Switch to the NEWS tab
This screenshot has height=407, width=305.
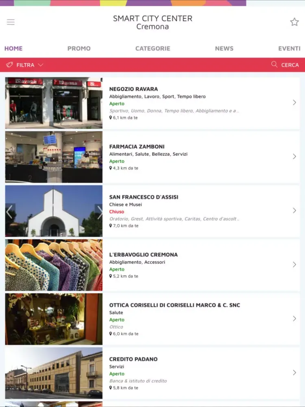pyautogui.click(x=224, y=48)
